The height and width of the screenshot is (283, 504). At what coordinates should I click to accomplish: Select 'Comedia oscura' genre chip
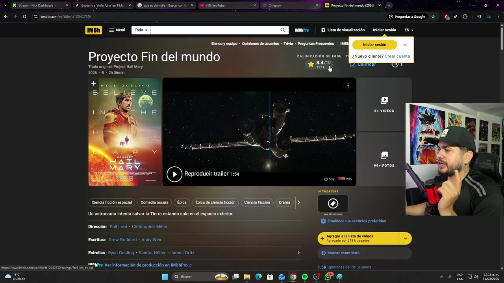click(x=154, y=202)
